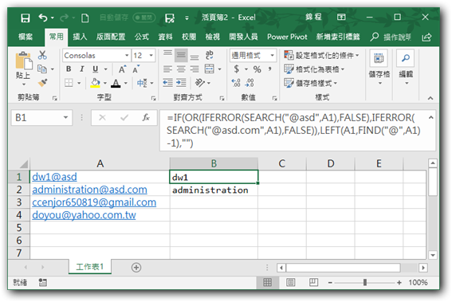Image resolution: width=452 pixels, height=302 pixels.
Task: Align text right
Action: click(195, 69)
